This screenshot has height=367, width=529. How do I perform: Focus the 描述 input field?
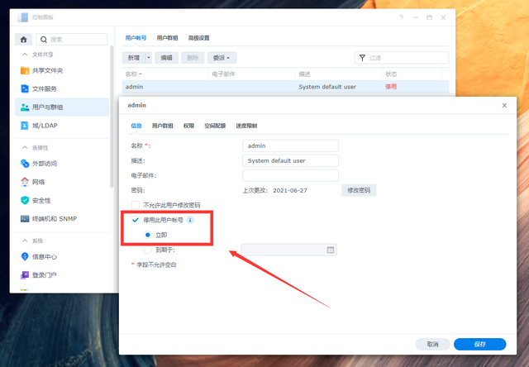click(290, 160)
